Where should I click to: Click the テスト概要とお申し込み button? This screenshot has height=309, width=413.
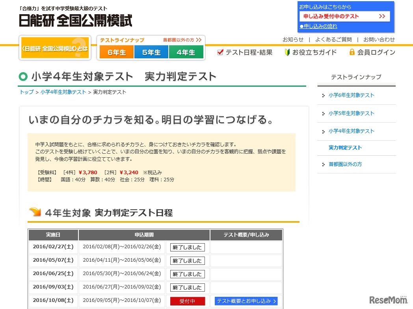(x=246, y=300)
